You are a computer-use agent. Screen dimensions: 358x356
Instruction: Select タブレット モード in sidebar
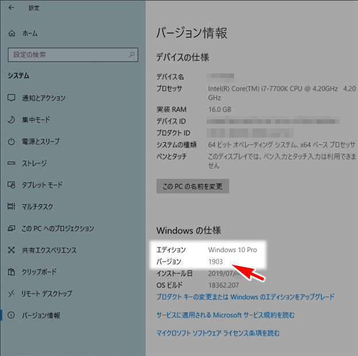tap(42, 185)
